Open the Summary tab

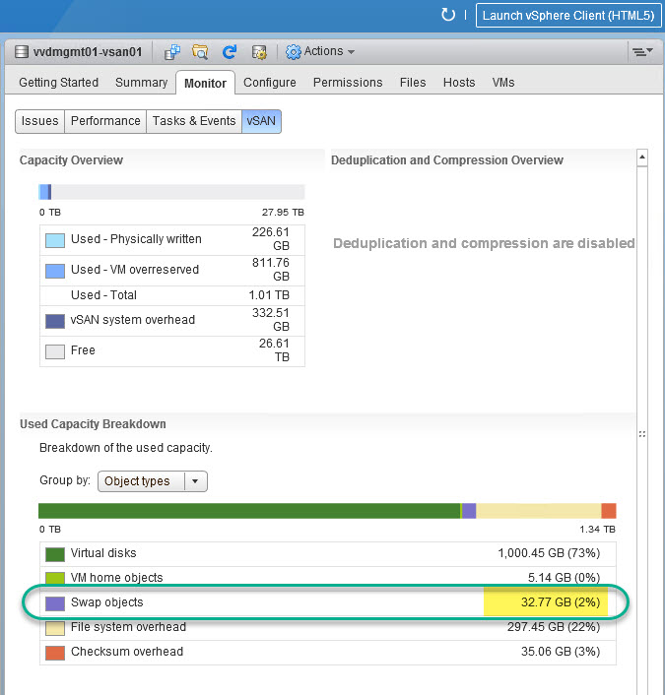[x=142, y=83]
